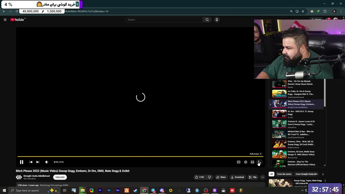Image resolution: width=345 pixels, height=194 pixels.
Task: Open Adobe Media Encoder from the taskbar
Action: coord(118,190)
